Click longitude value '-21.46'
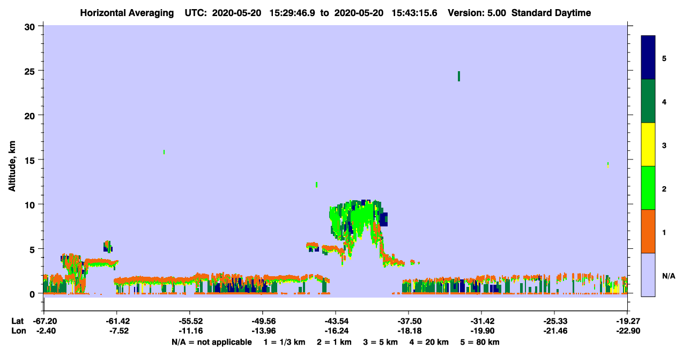This screenshot has height=357, width=697. point(554,331)
